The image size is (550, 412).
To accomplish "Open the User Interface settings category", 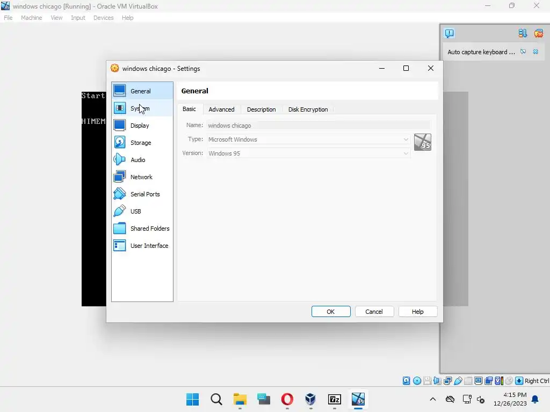I will 142,246.
